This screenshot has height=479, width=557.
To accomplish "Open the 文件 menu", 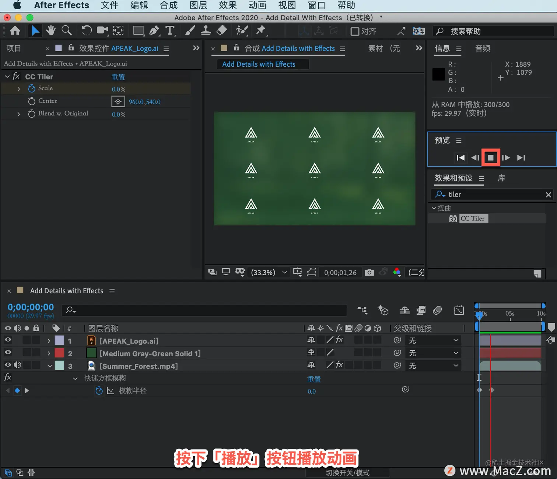I will (110, 6).
